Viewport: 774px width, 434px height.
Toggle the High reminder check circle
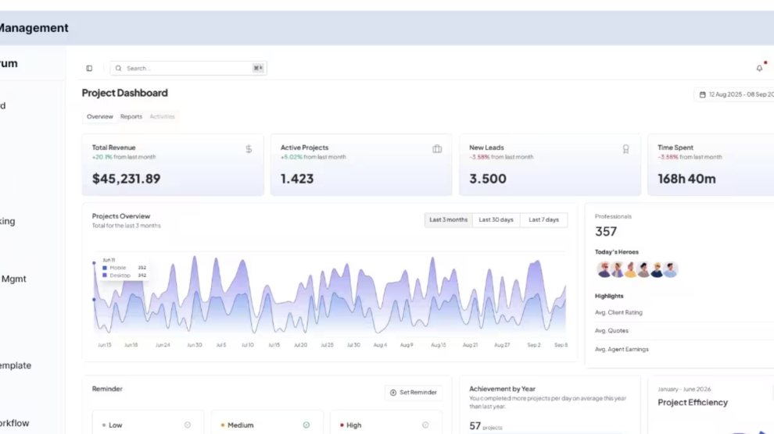[425, 425]
